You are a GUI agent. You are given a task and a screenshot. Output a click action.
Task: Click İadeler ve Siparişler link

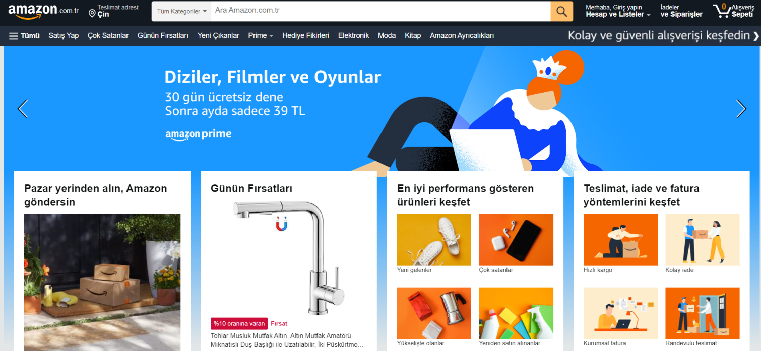[x=681, y=11]
